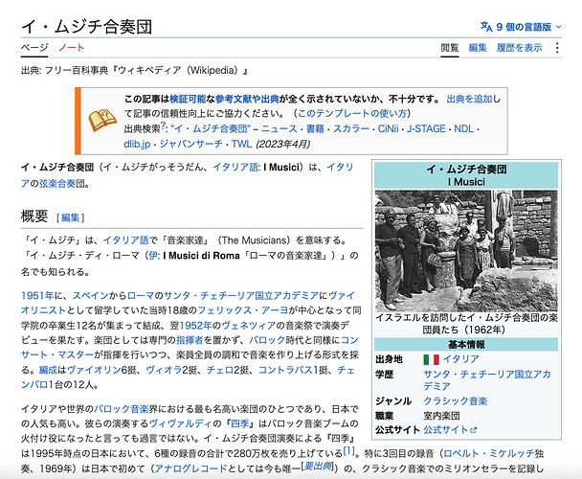Click the アナログレコード link
Viewport: 582px width, 479px height.
point(190,468)
